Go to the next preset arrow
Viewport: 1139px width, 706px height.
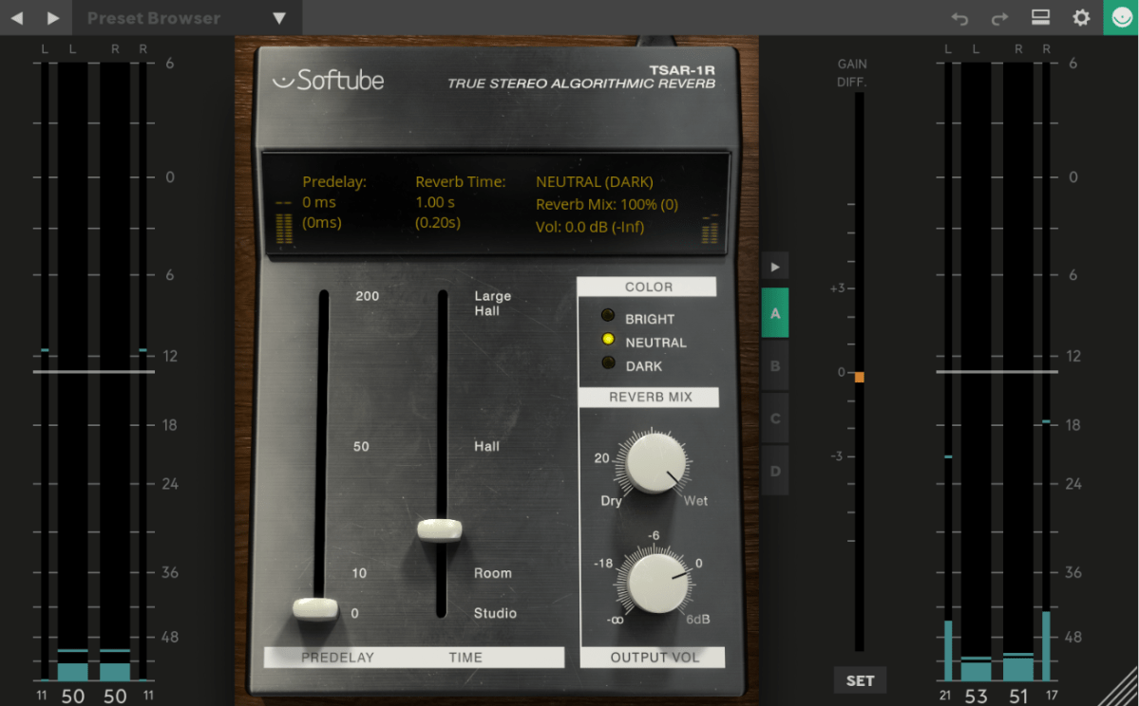(x=53, y=18)
